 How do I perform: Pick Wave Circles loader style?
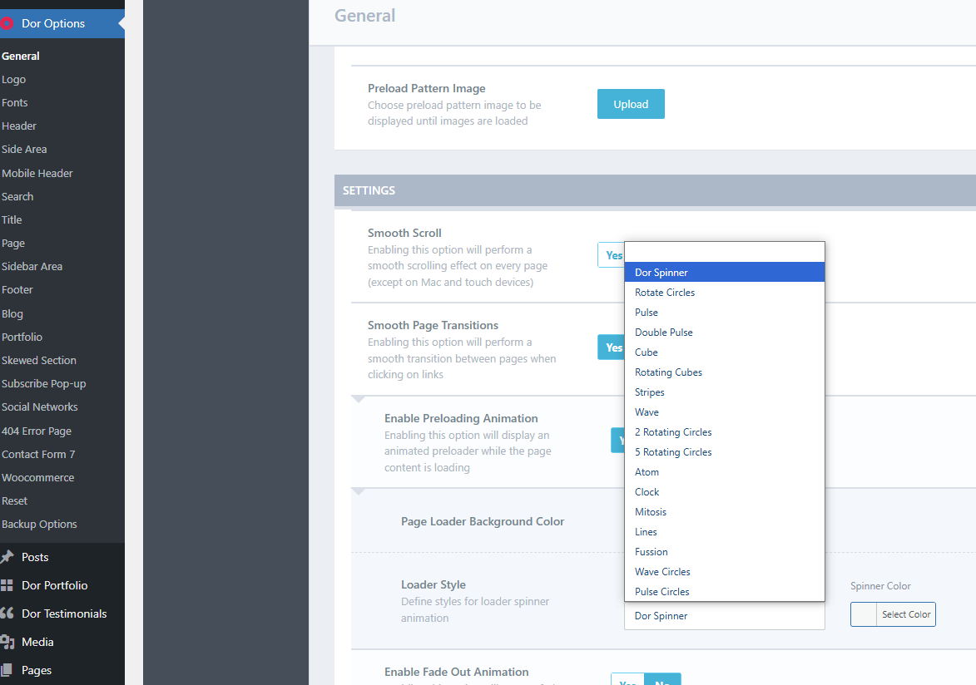point(725,571)
